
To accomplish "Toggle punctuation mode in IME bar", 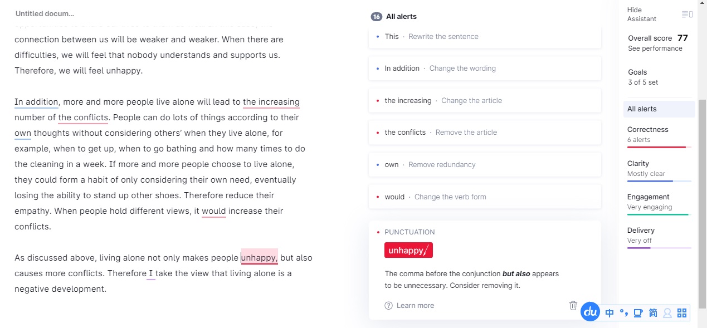I will [x=624, y=313].
